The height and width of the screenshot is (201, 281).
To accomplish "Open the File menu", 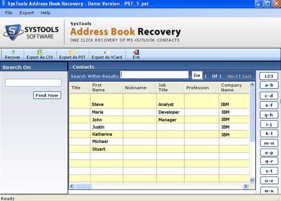I will [x=9, y=13].
